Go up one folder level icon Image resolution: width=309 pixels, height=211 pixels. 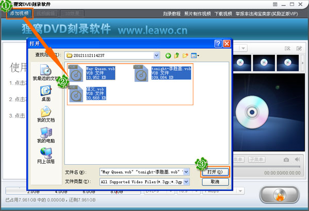click(177, 55)
